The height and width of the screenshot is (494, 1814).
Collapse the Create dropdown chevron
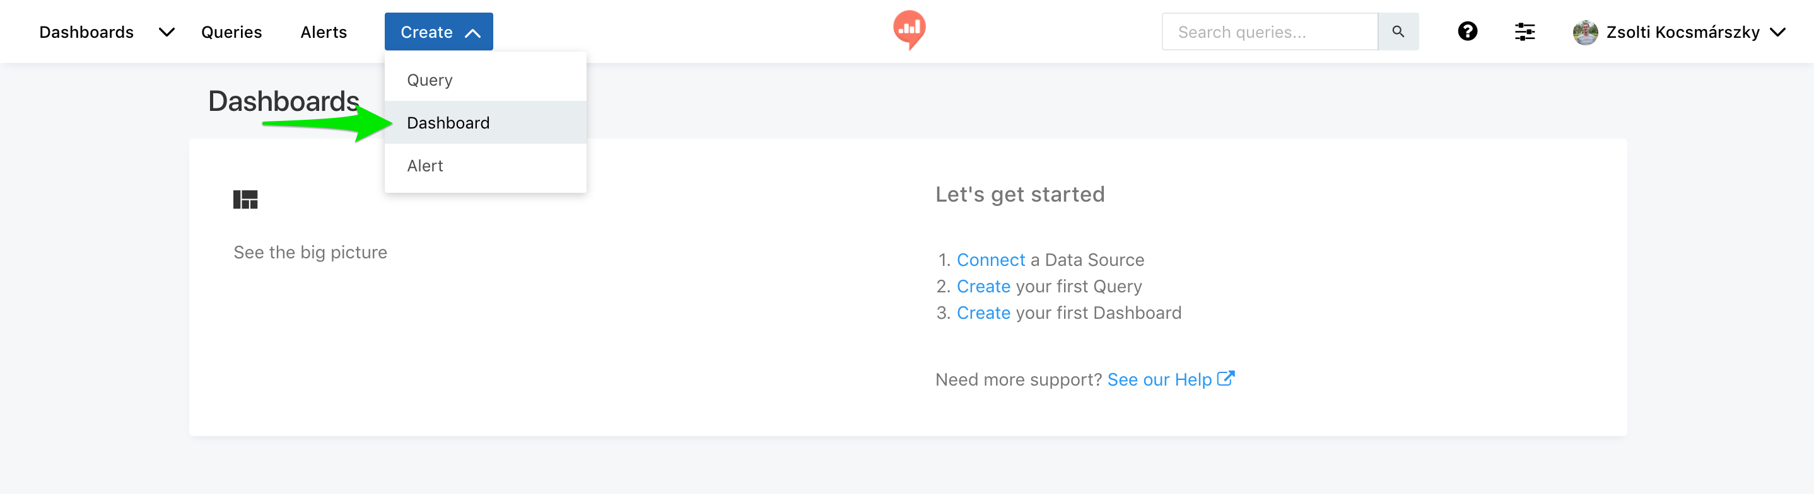click(x=473, y=33)
